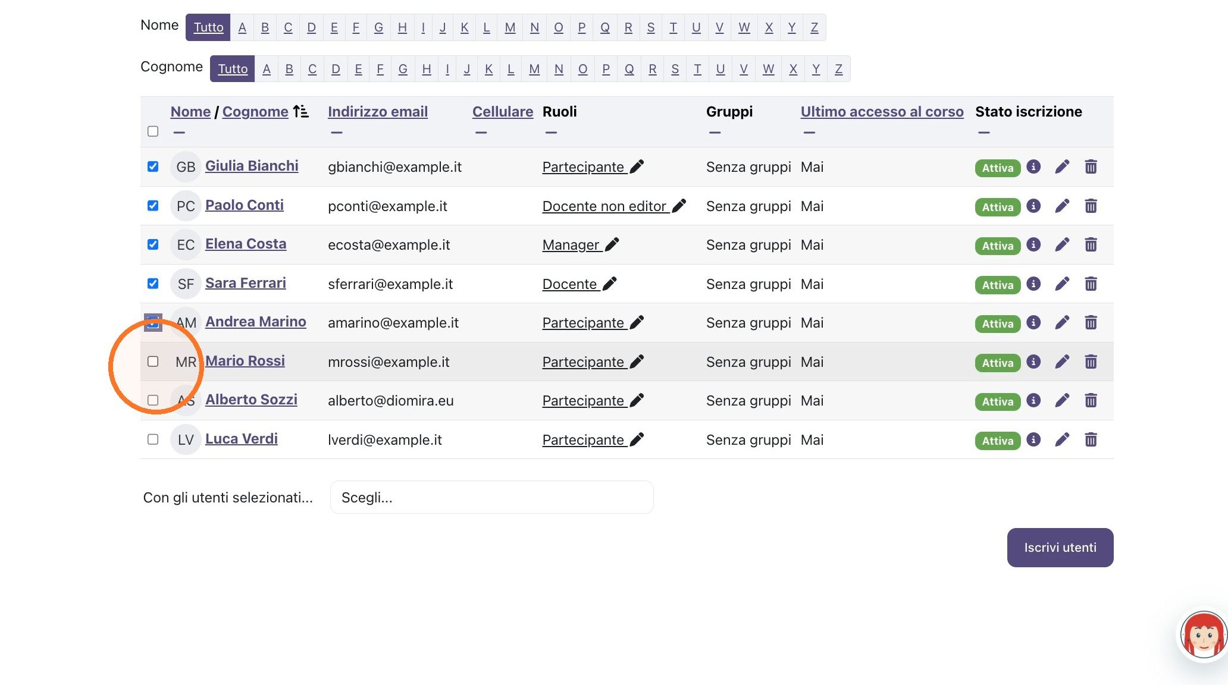Image resolution: width=1228 pixels, height=685 pixels.
Task: Uncheck Giulia Bianchi's checkbox
Action: click(x=153, y=166)
